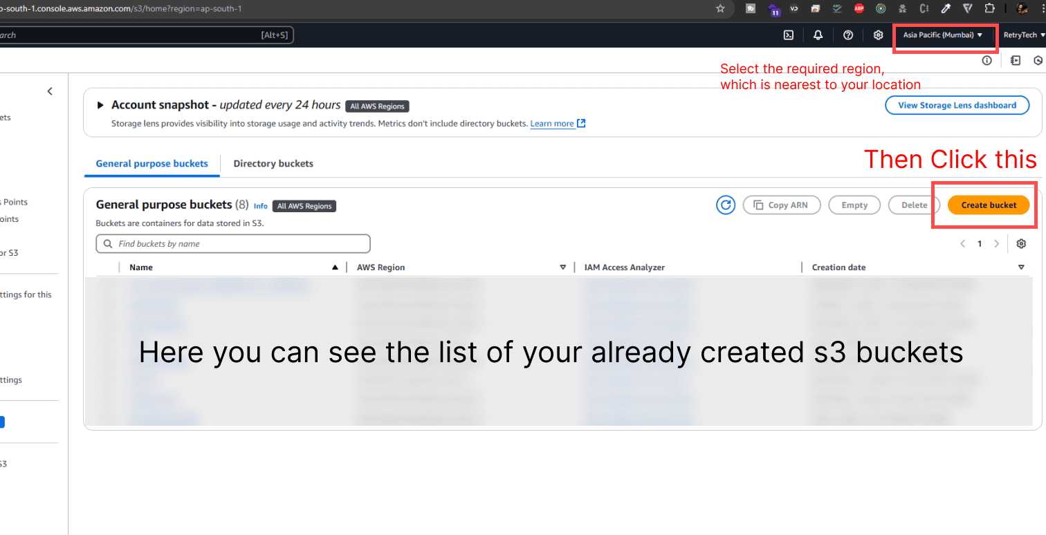Open AWS CloudShell terminal icon
Screen dimensions: 1046x535
click(788, 35)
